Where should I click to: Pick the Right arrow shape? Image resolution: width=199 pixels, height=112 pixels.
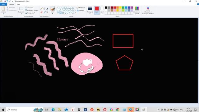(x=68, y=10)
